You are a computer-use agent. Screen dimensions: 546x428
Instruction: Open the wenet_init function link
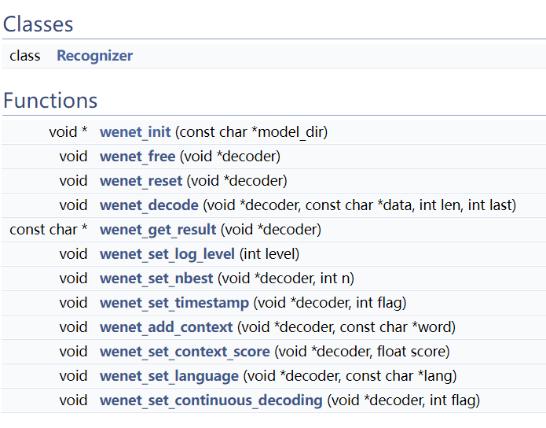135,132
